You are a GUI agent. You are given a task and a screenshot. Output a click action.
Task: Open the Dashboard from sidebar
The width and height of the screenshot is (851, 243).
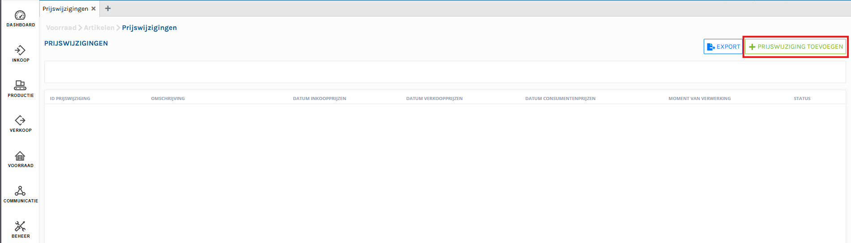pos(20,18)
